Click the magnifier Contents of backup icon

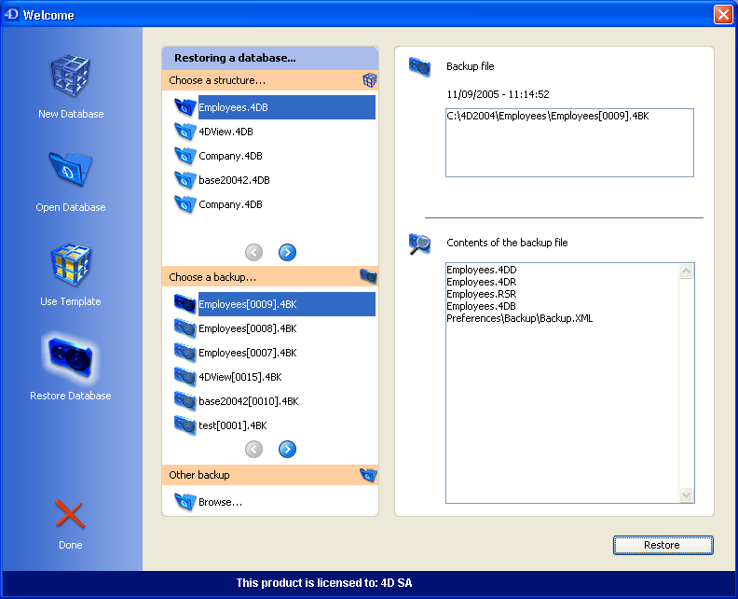point(419,244)
